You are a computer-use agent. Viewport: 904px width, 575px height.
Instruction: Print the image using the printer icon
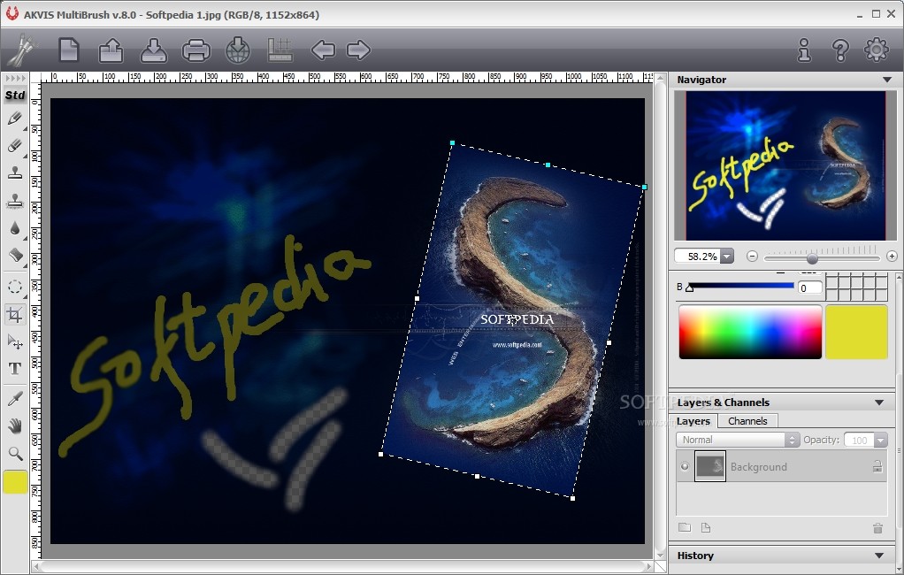pyautogui.click(x=196, y=50)
